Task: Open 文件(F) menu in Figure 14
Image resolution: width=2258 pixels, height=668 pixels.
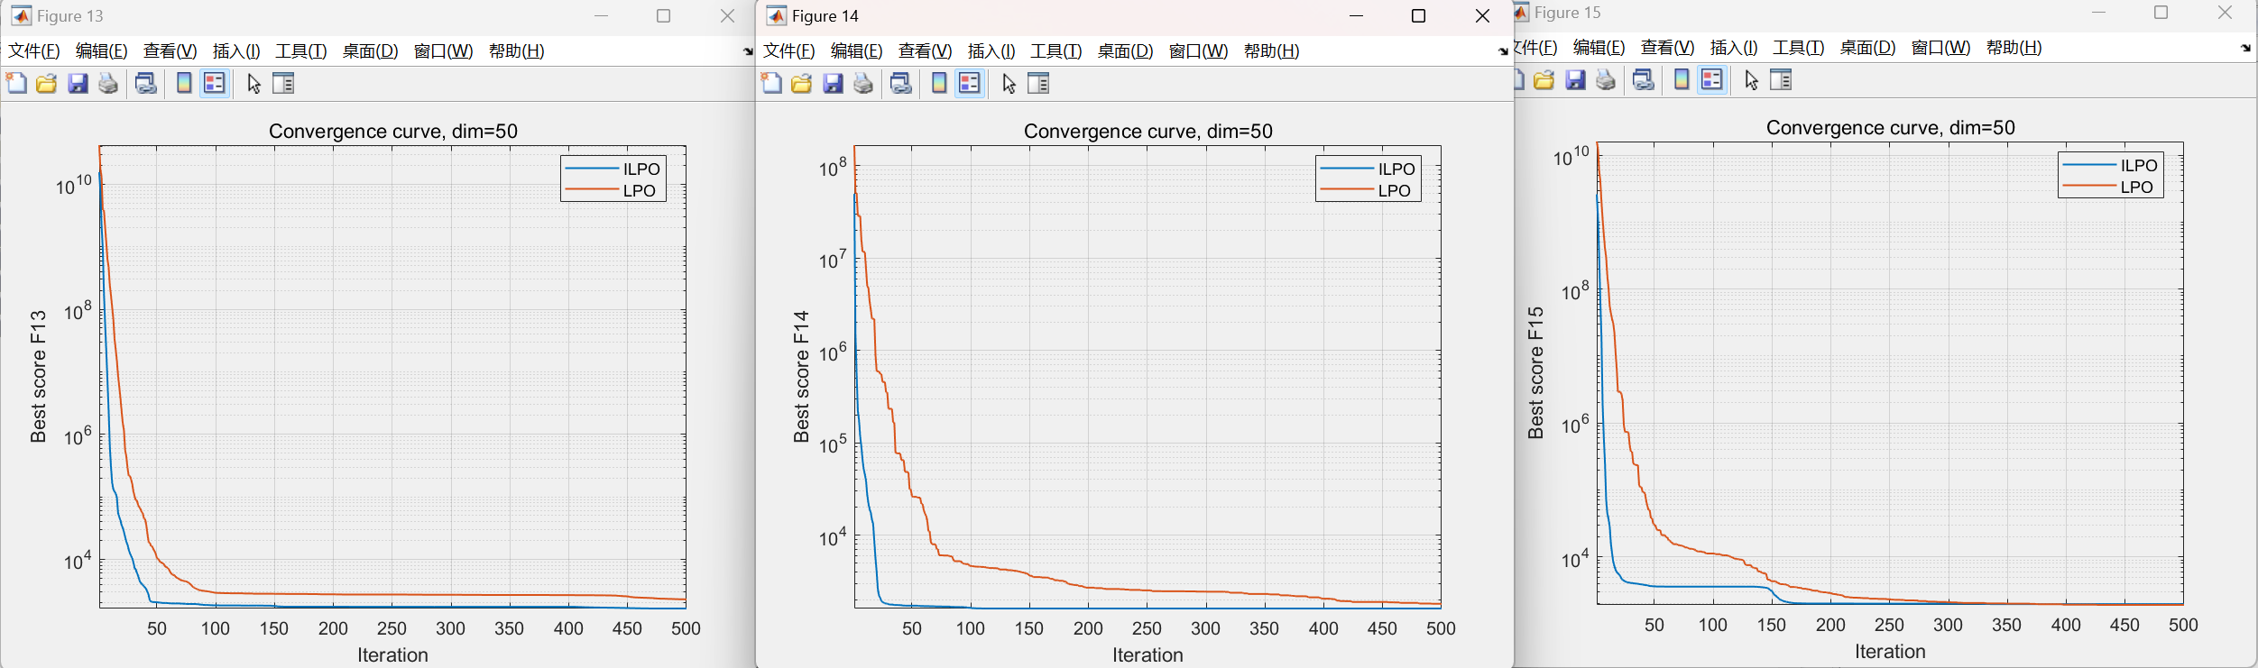Action: [x=788, y=51]
